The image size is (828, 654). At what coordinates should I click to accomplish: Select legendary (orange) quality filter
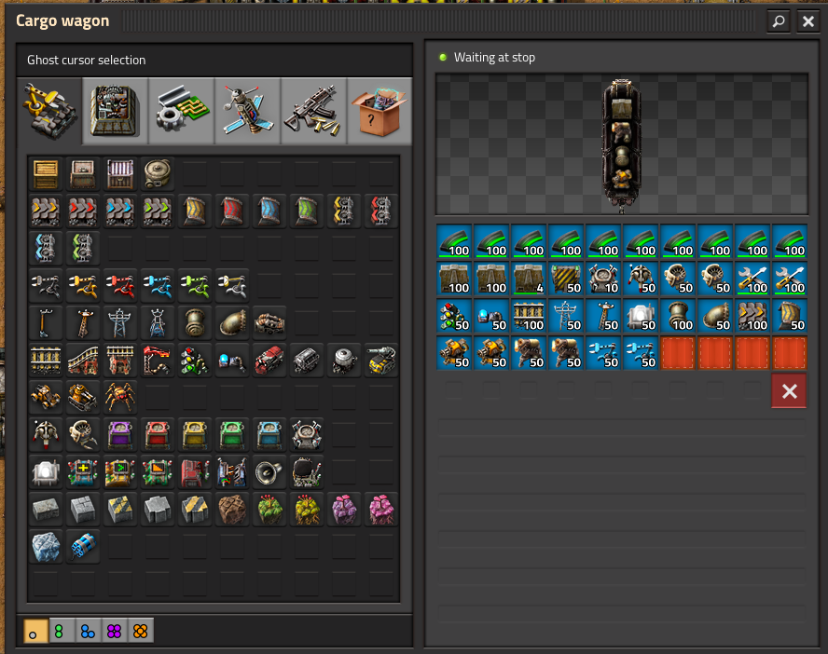click(140, 631)
